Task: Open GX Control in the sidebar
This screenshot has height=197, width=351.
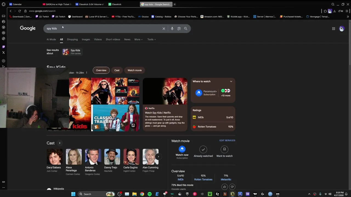Action: pyautogui.click(x=4, y=182)
